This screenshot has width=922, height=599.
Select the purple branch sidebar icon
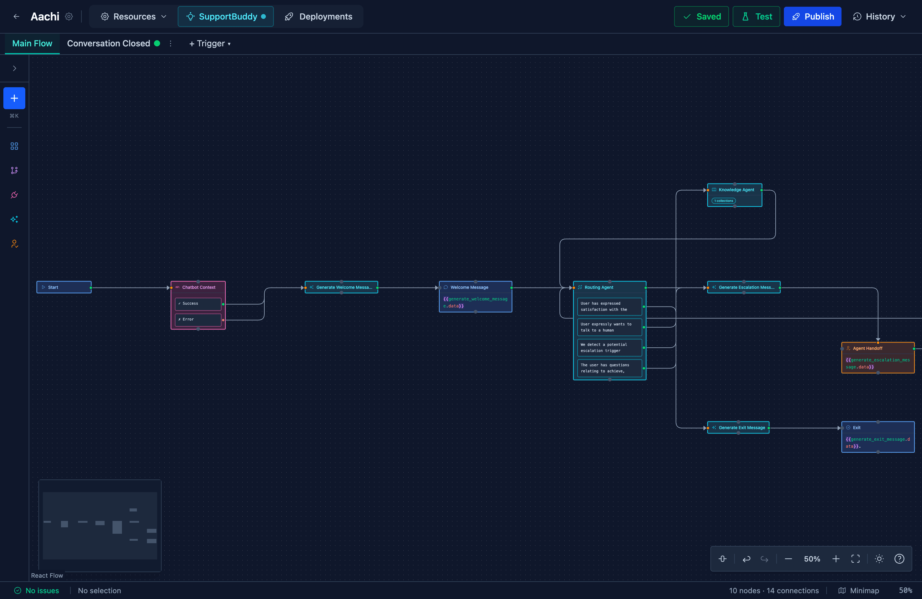click(14, 170)
